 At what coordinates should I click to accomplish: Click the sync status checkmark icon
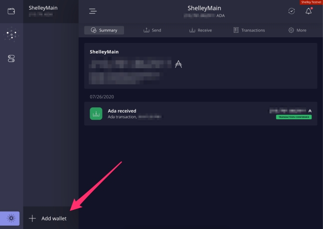point(292,11)
